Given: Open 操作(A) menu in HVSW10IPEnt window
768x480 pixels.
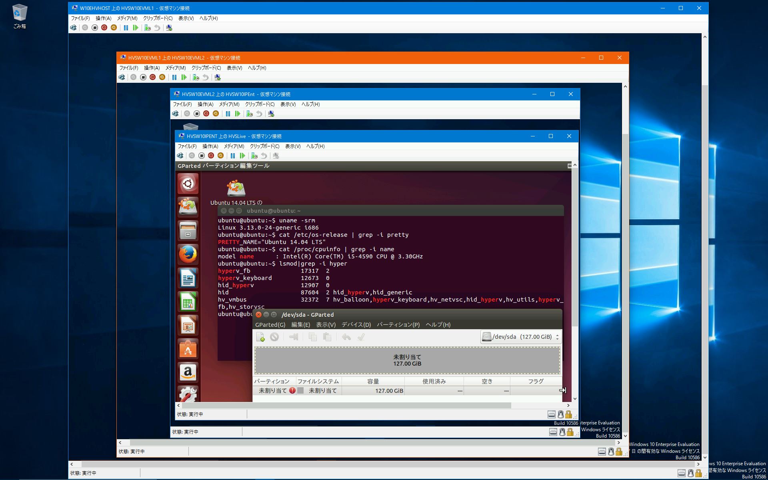Looking at the screenshot, I should pyautogui.click(x=205, y=104).
